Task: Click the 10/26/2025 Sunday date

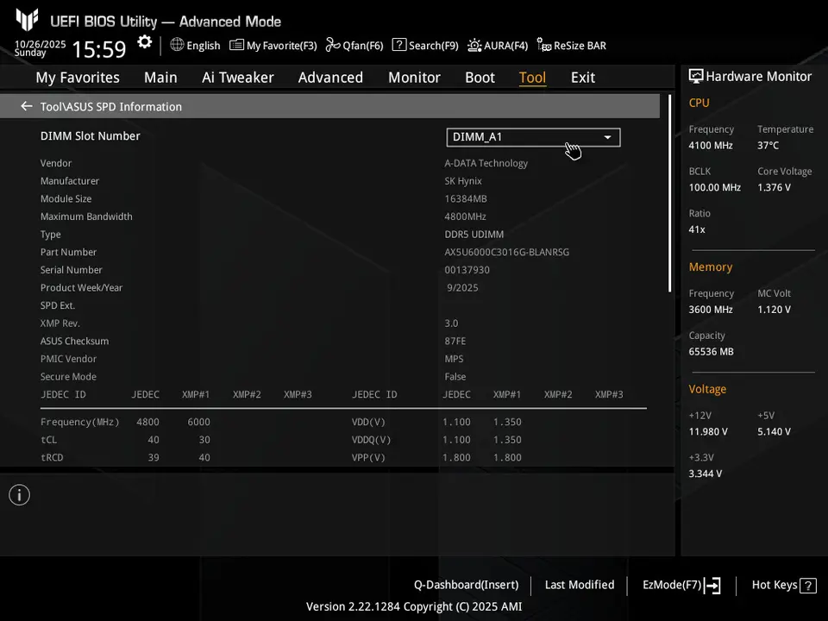Action: tap(41, 48)
